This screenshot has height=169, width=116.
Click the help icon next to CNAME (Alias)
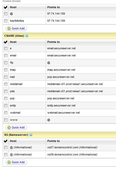point(27,36)
